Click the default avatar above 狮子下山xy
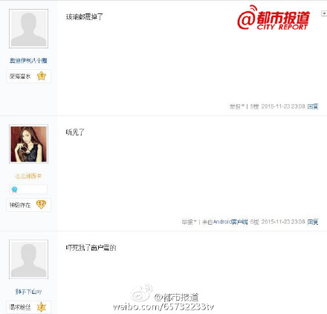327x314 pixels. [28, 260]
